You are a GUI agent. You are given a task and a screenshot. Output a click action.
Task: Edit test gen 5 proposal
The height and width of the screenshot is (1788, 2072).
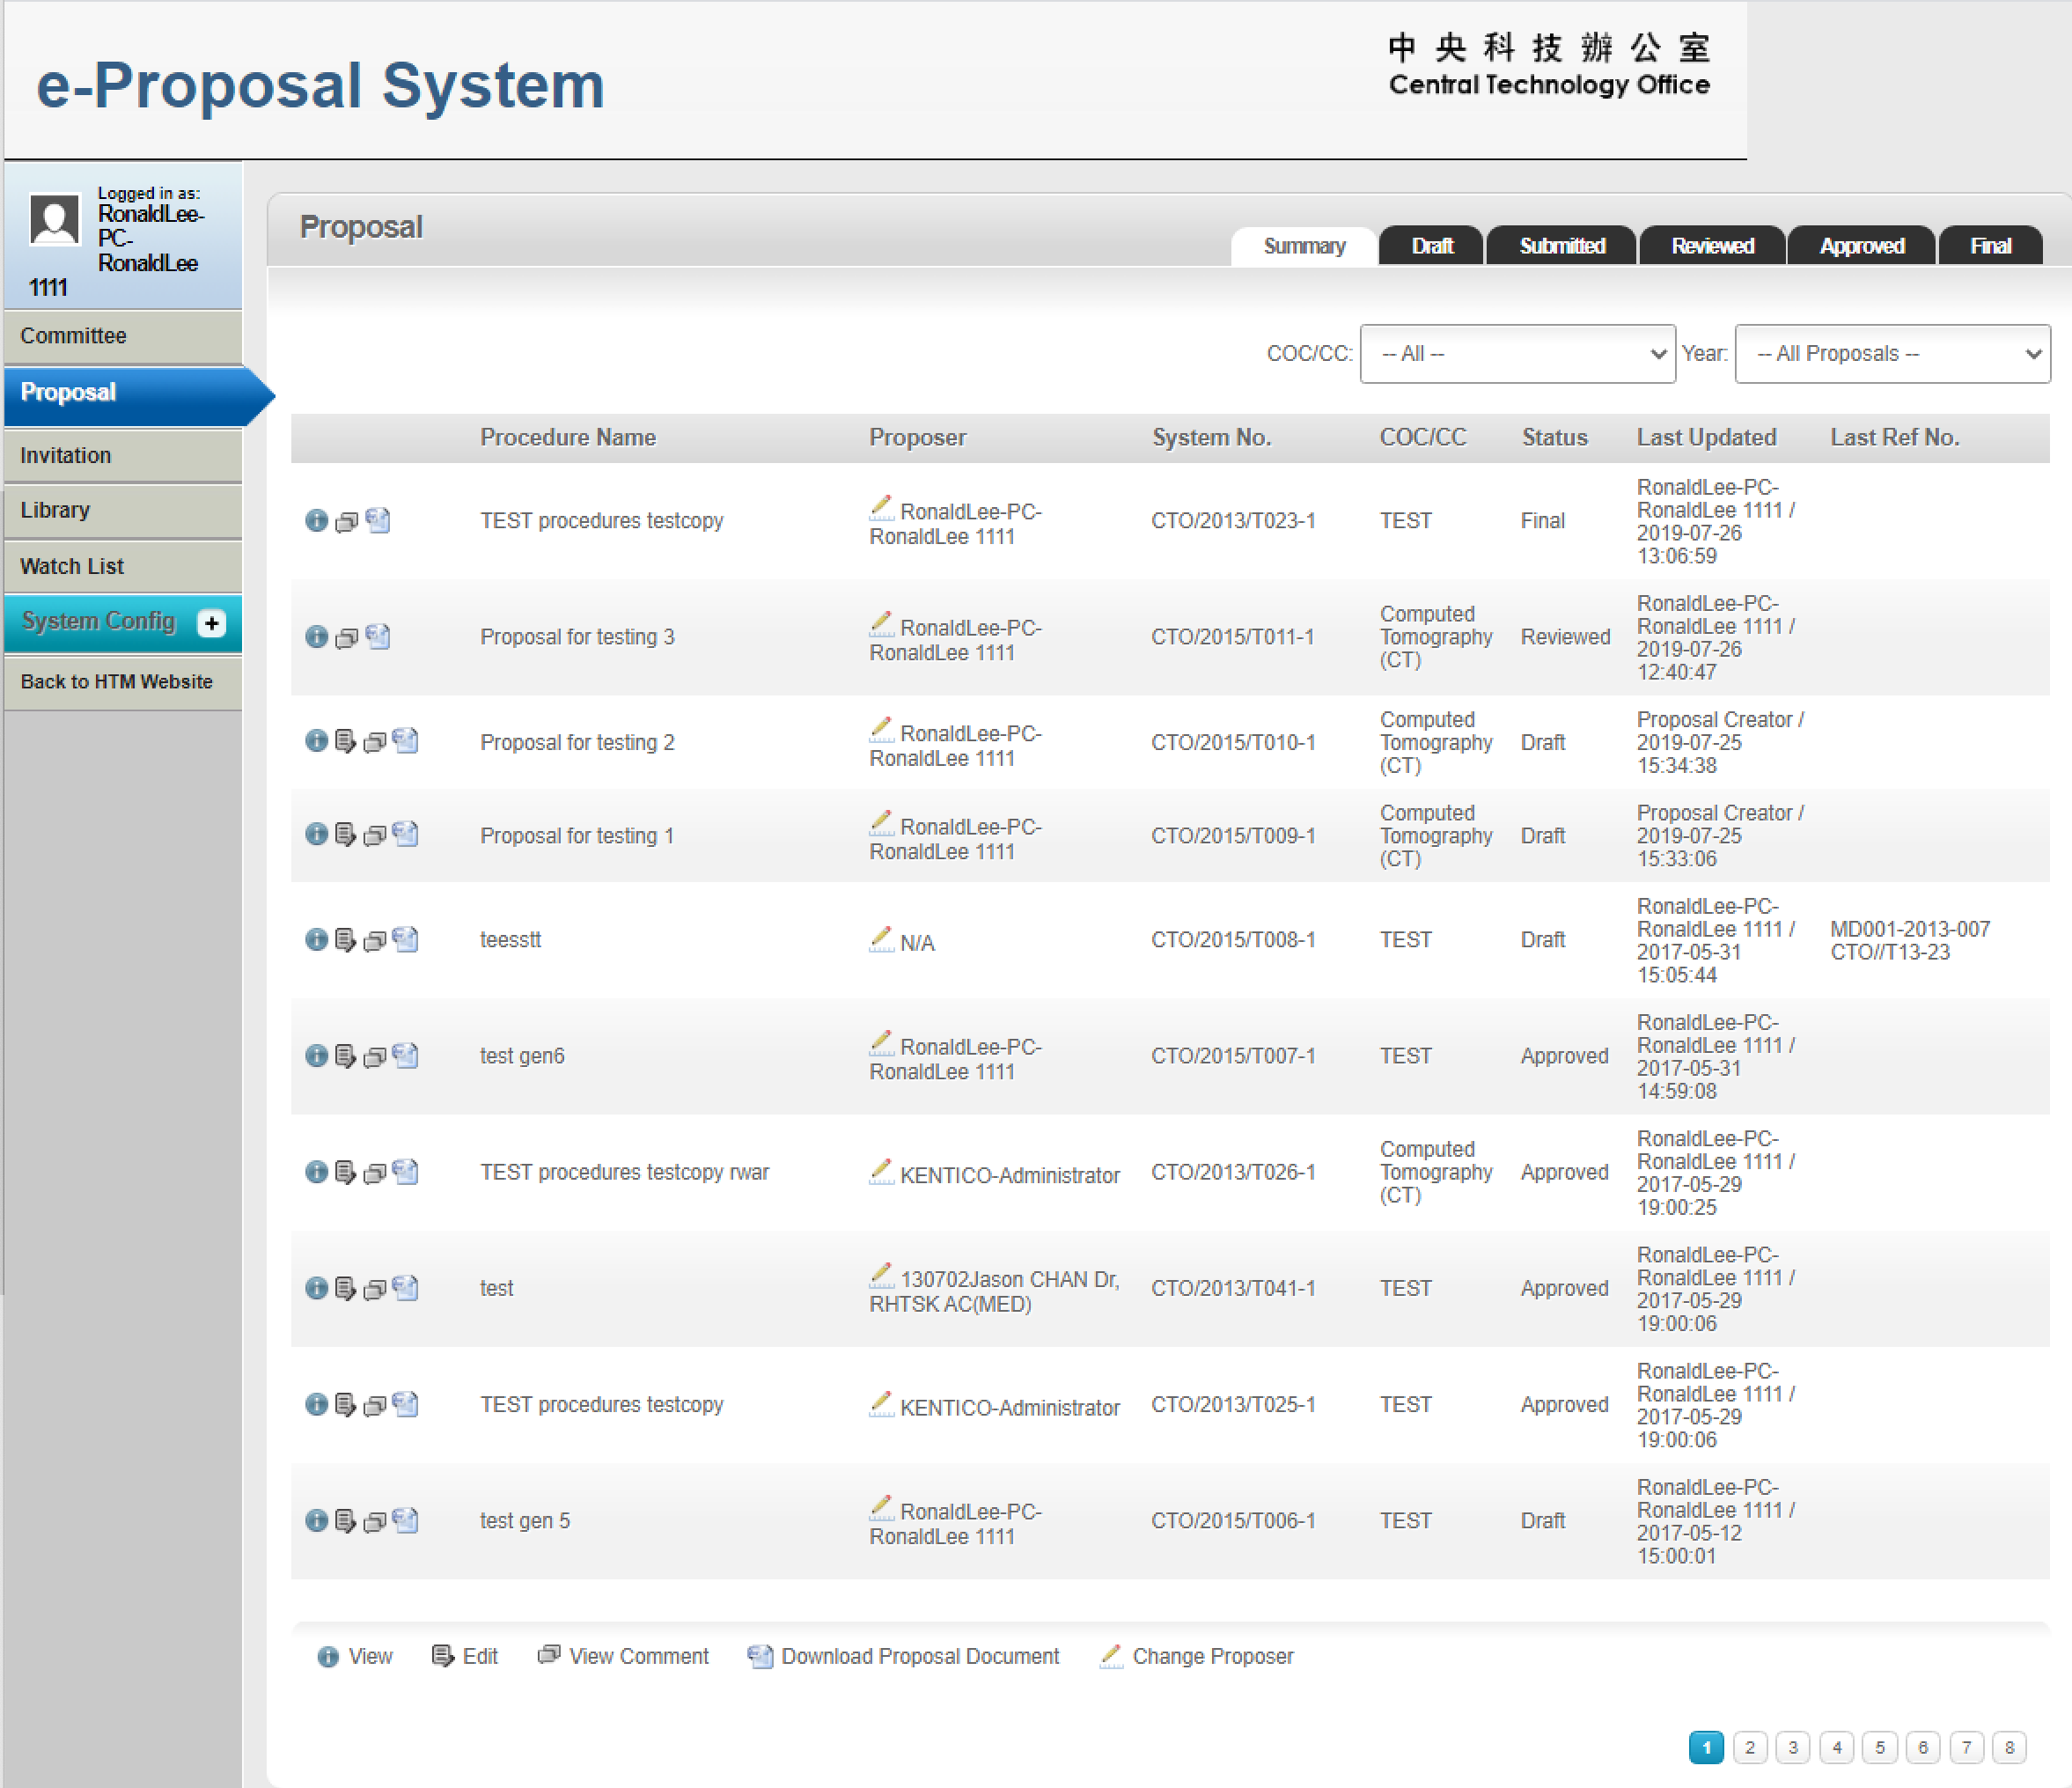coord(345,1520)
